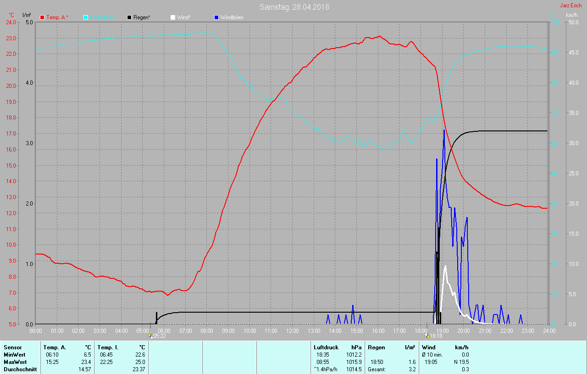The height and width of the screenshot is (374, 587).
Task: Click the total rain value 3.2
Action: click(x=412, y=369)
